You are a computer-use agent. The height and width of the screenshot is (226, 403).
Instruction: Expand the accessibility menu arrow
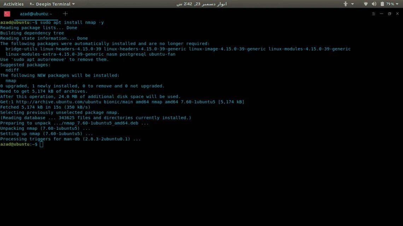pyautogui.click(x=353, y=4)
